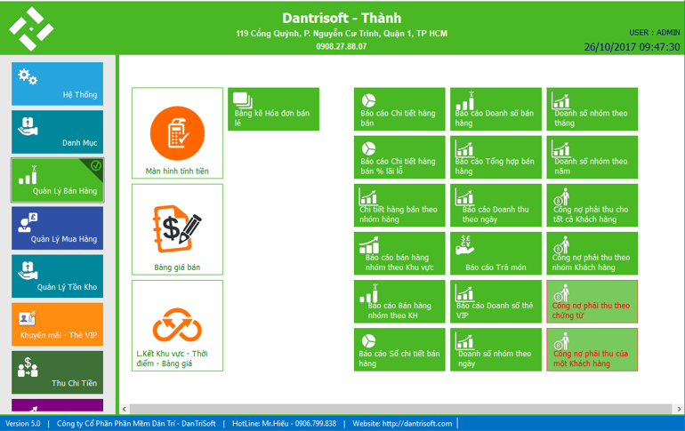Open Quản Lý Mua Hàng module
The width and height of the screenshot is (685, 431).
(x=57, y=228)
